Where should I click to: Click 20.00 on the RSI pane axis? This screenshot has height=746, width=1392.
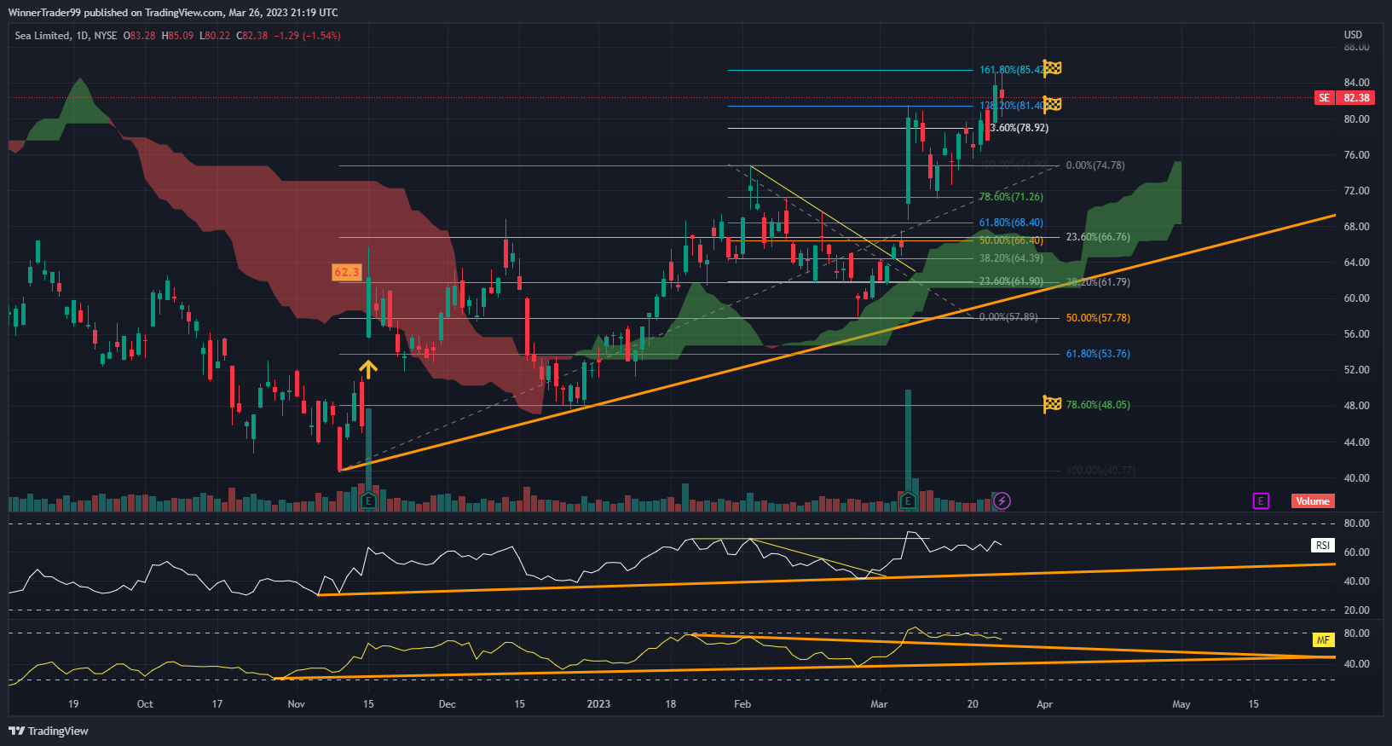pos(1356,610)
